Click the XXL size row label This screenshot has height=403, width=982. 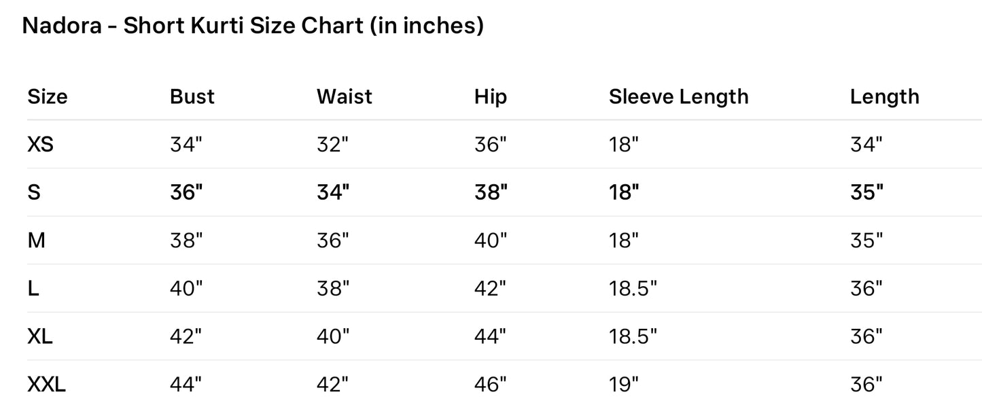46,385
